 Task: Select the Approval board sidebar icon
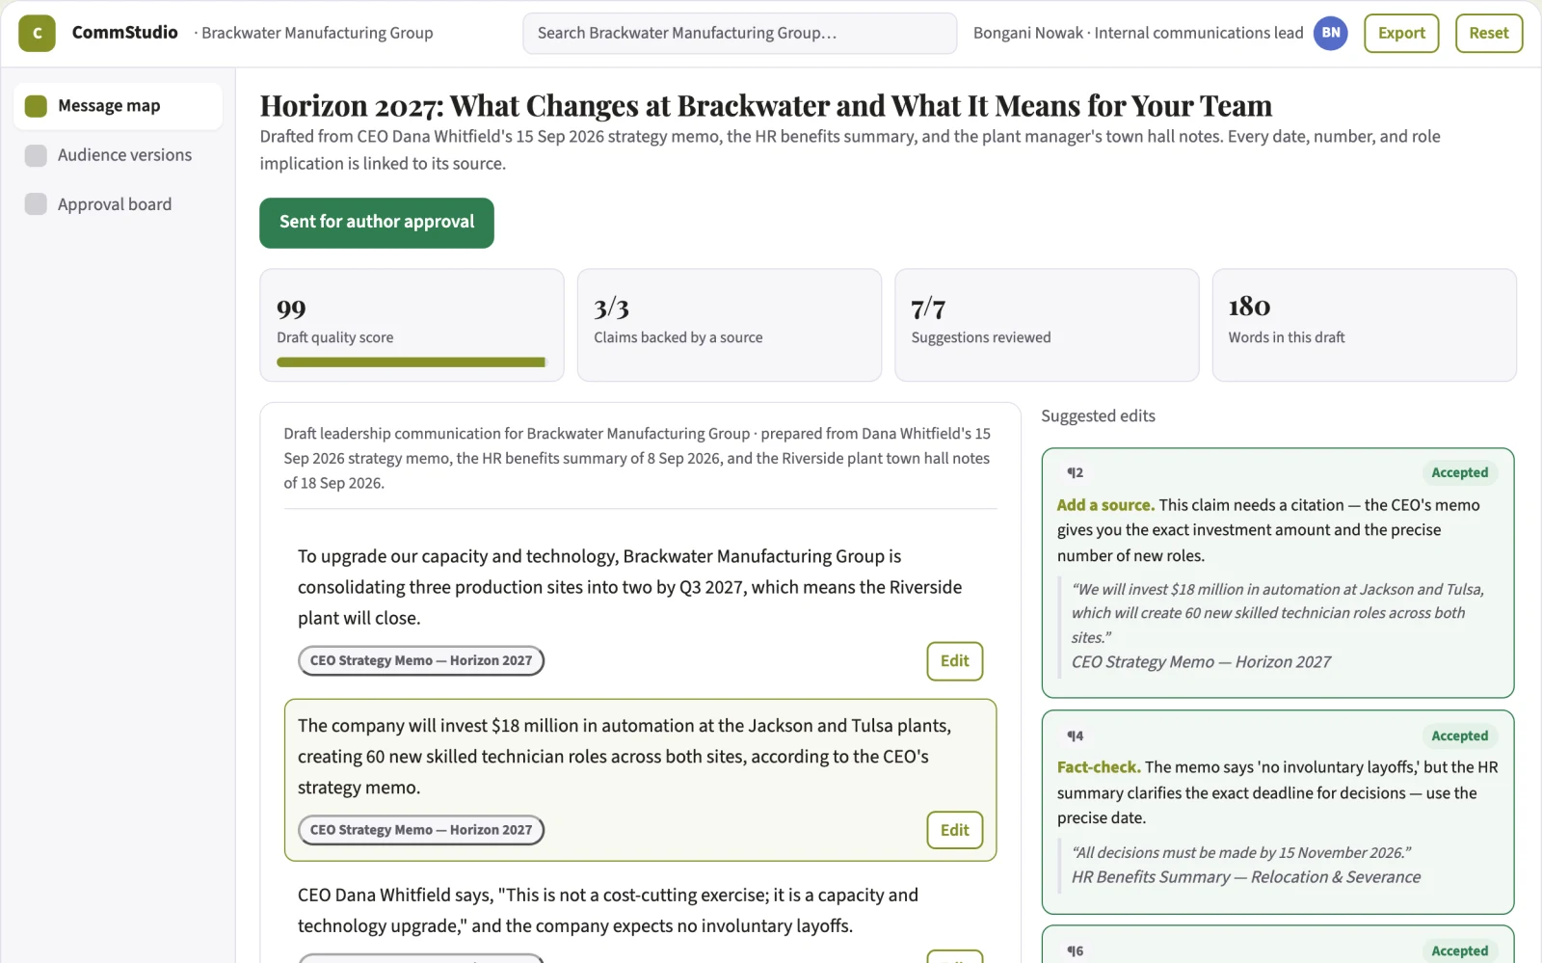coord(36,204)
